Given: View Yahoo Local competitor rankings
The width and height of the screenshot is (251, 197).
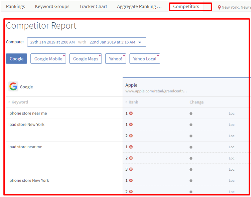Looking at the screenshot, I should click(145, 59).
